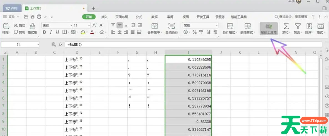Increase font size with A+ icon
Screen dimensions: 329x136
click(x=95, y=25)
